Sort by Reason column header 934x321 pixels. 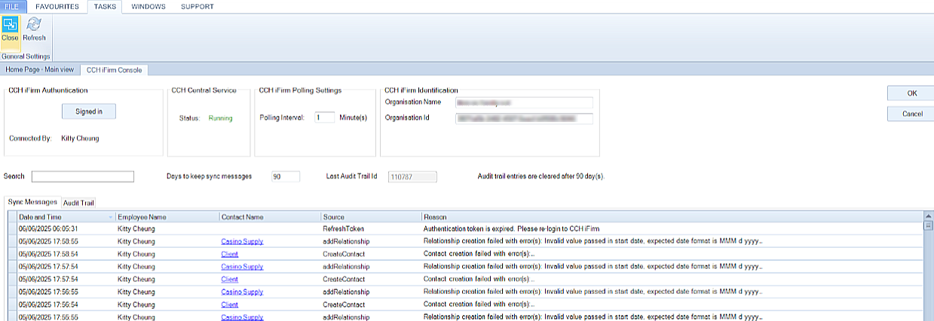point(672,217)
